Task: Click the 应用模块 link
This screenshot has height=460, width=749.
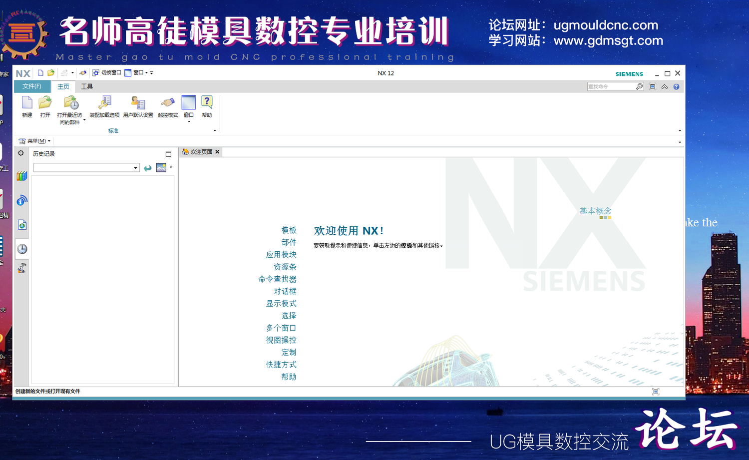Action: pos(281,255)
